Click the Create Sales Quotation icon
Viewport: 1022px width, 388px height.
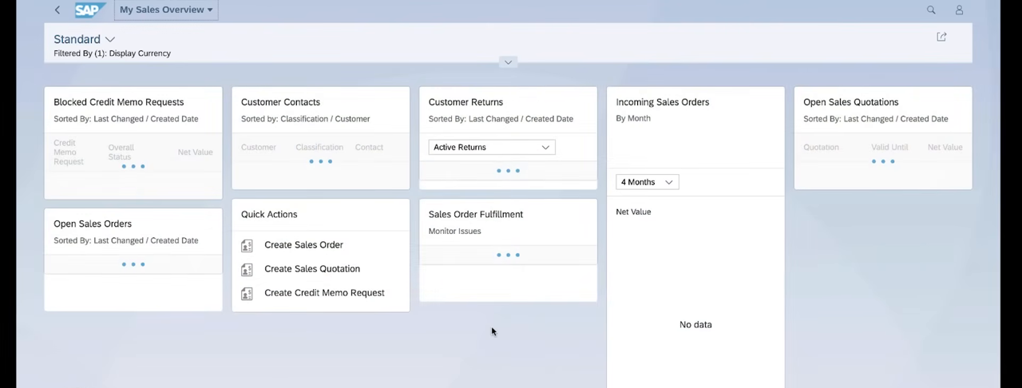[247, 270]
